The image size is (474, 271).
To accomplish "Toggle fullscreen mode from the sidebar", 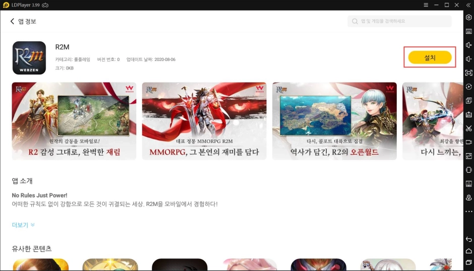I will point(468,73).
